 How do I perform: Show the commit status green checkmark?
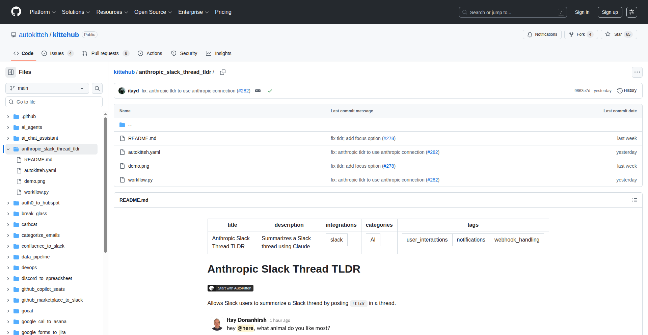pyautogui.click(x=270, y=91)
